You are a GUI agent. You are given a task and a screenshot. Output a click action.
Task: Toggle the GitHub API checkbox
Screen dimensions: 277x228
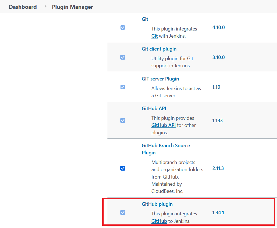123,120
